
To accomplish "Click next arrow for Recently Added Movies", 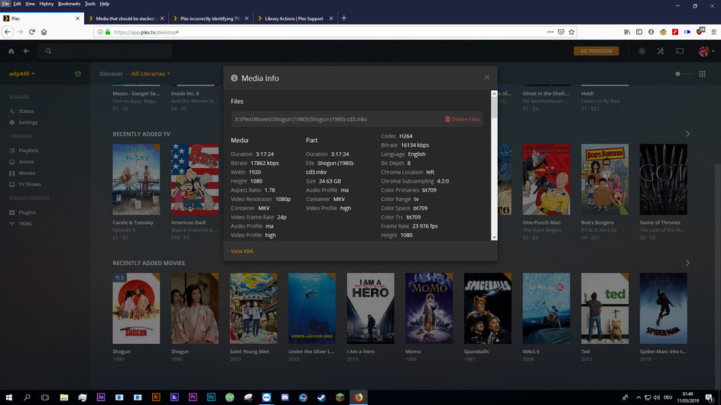I will 687,263.
